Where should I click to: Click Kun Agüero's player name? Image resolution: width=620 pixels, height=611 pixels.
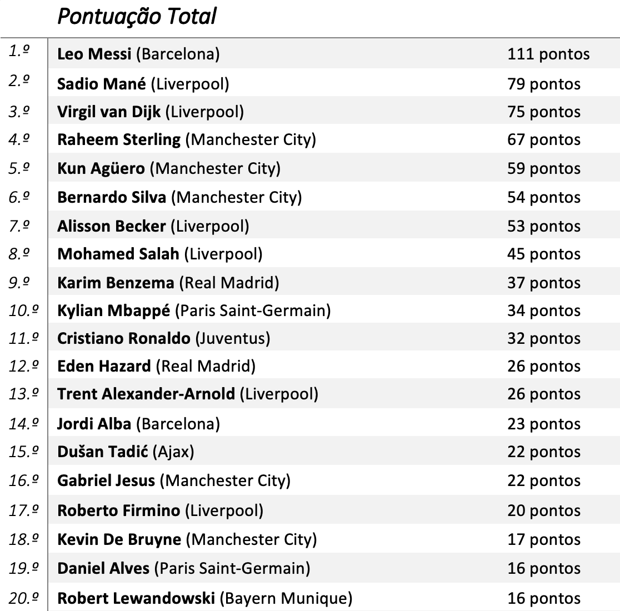coord(101,168)
